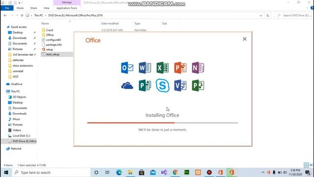Select the Manage contextual tab

(x=67, y=2)
